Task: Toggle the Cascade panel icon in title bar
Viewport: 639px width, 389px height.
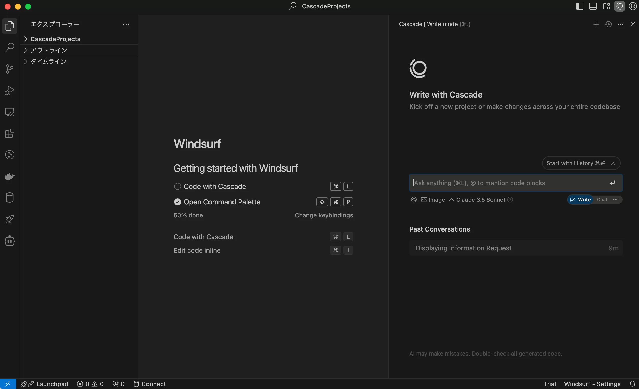Action: [x=620, y=6]
